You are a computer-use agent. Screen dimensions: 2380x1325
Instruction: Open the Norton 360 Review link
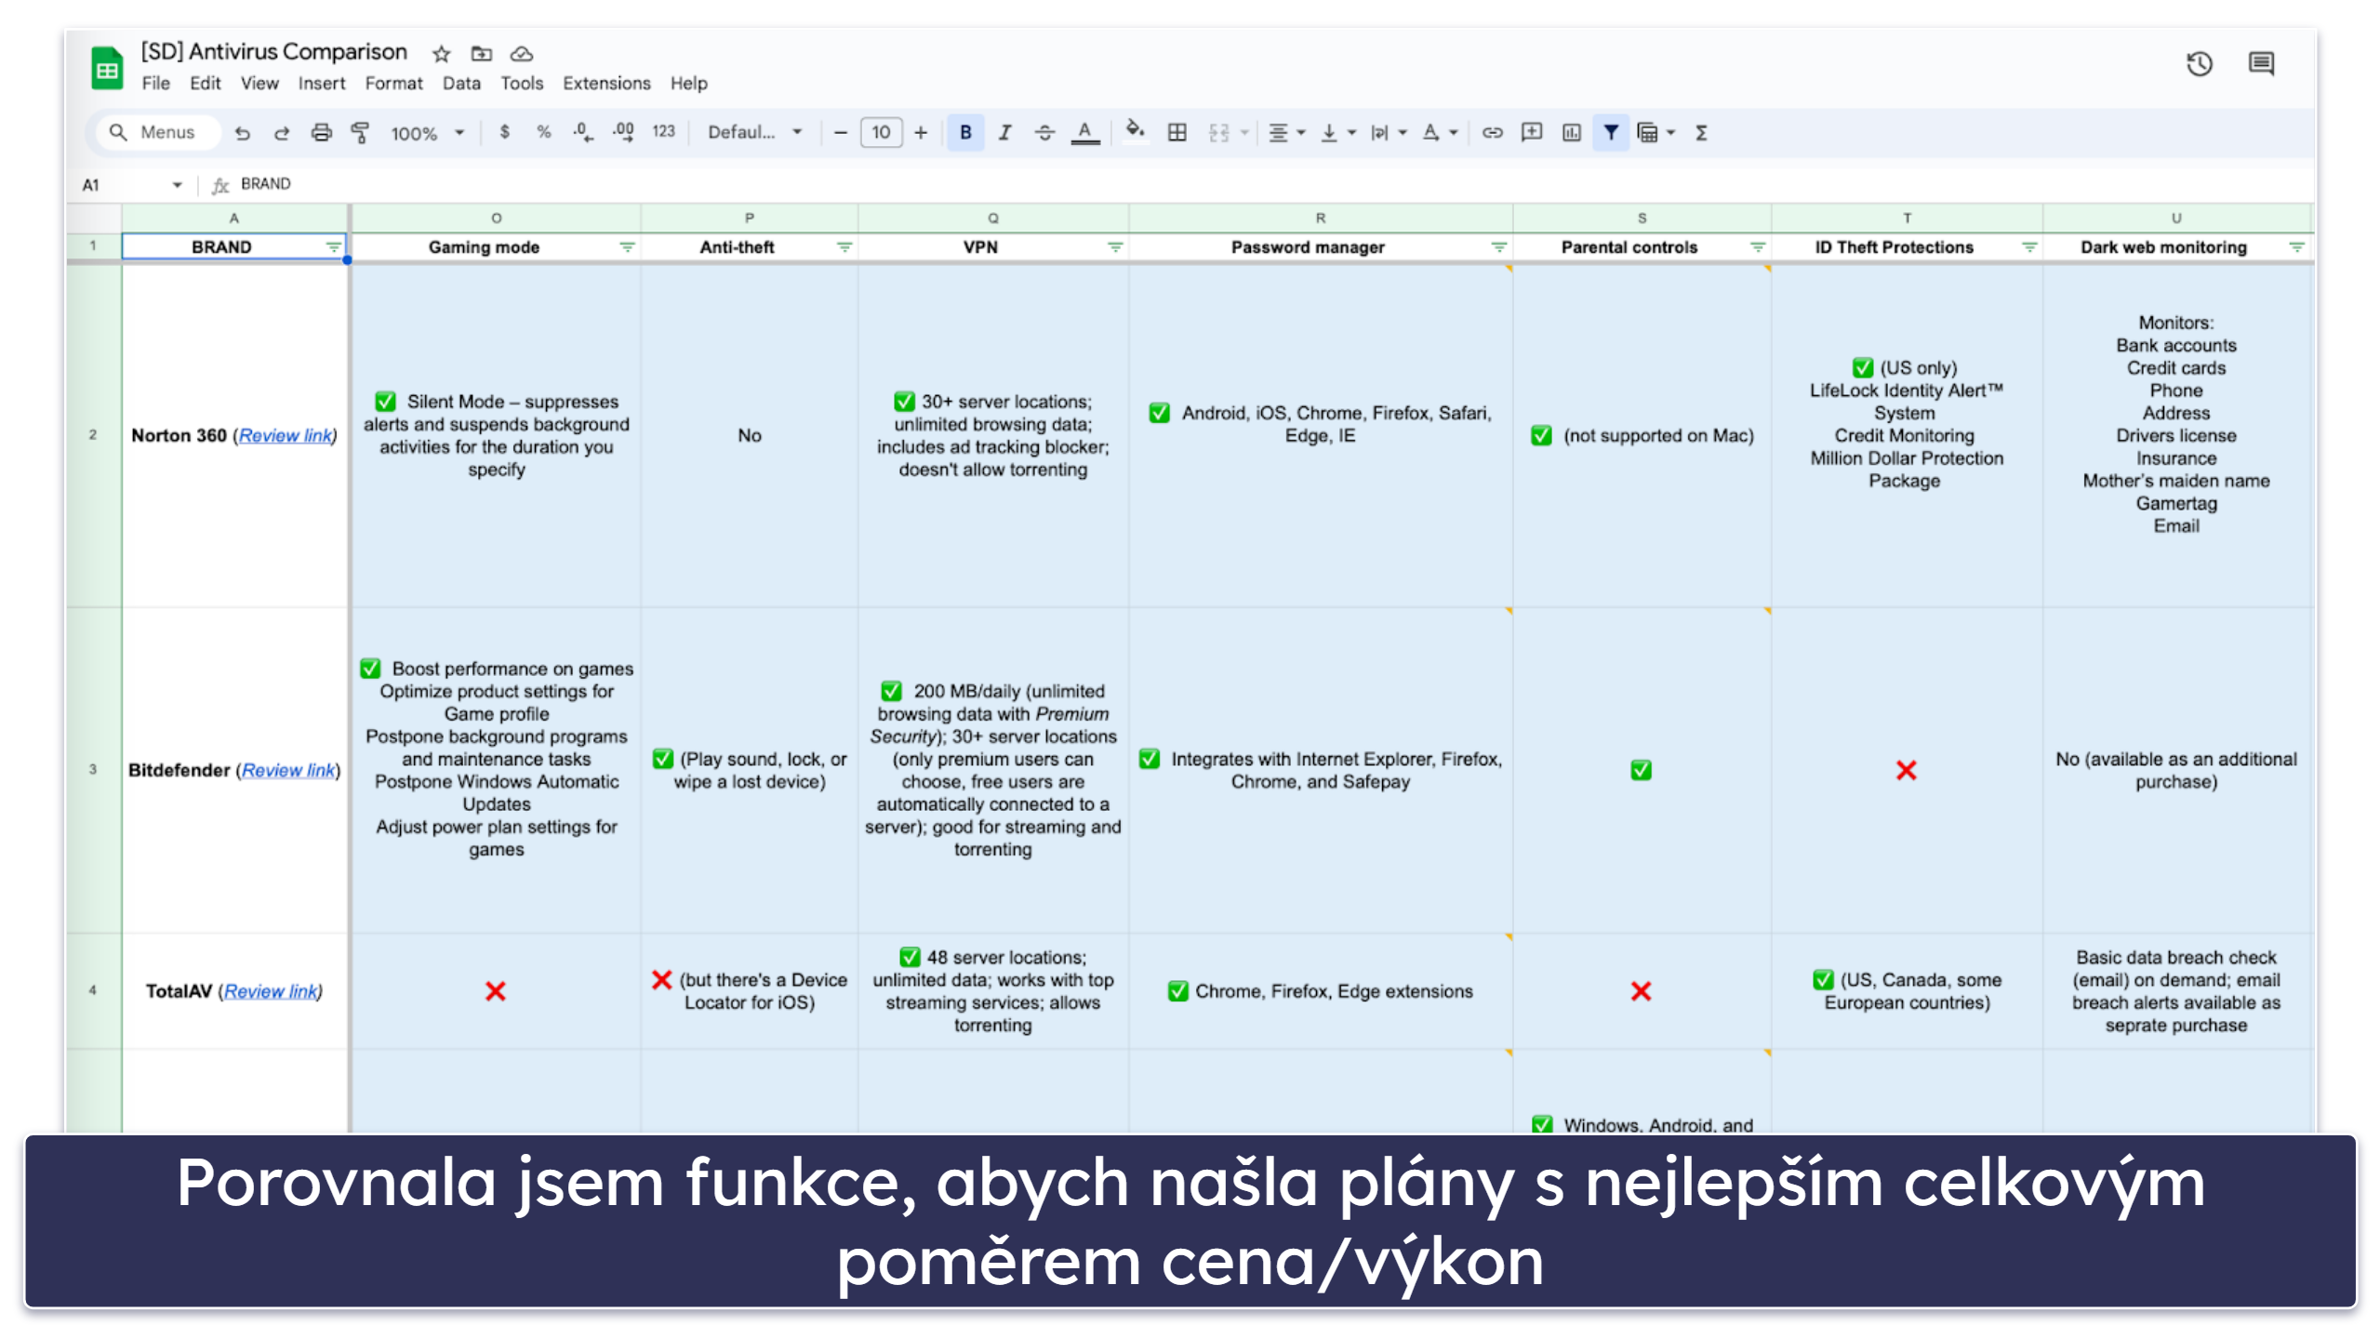point(285,435)
